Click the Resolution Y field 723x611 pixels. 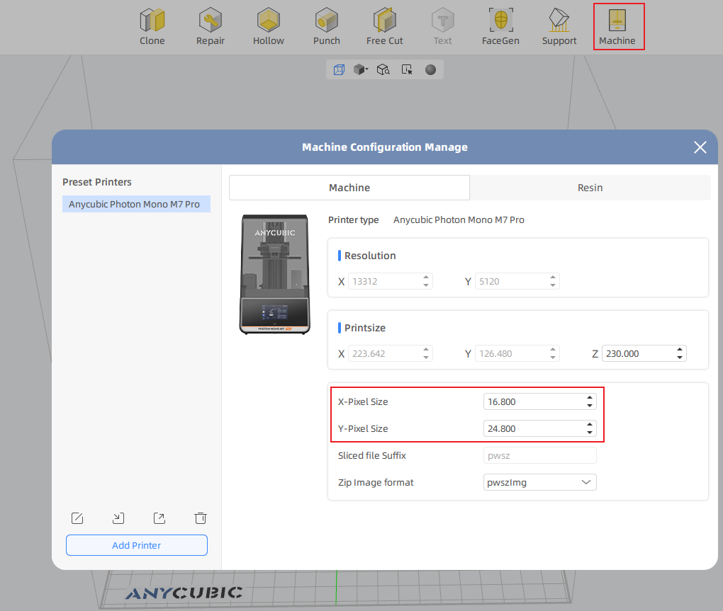[517, 281]
